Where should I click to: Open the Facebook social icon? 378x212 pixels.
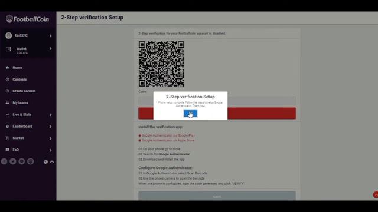pyautogui.click(x=4, y=161)
